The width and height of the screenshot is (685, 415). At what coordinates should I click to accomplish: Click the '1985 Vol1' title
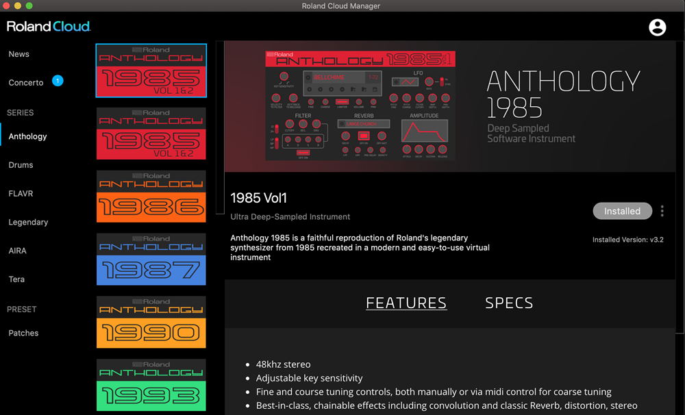(259, 198)
